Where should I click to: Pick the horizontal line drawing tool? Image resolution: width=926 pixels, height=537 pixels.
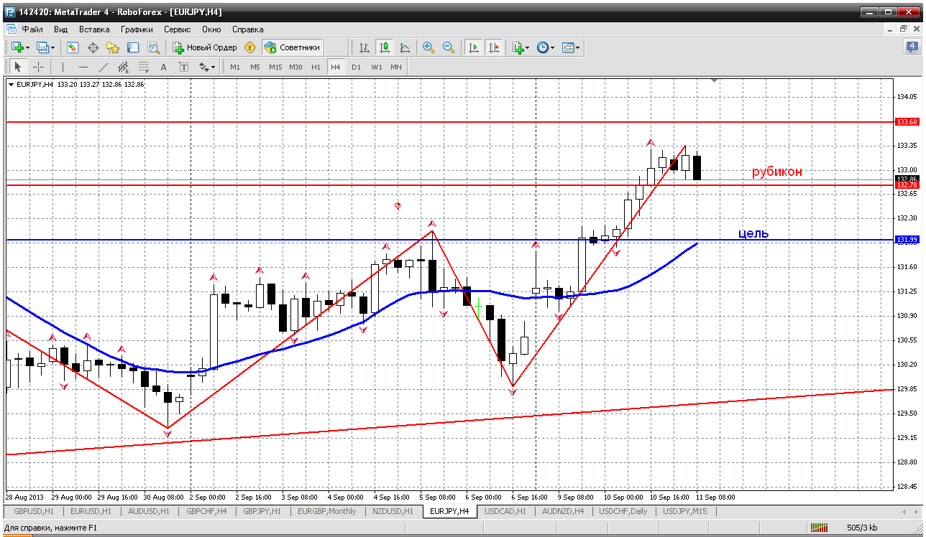83,67
